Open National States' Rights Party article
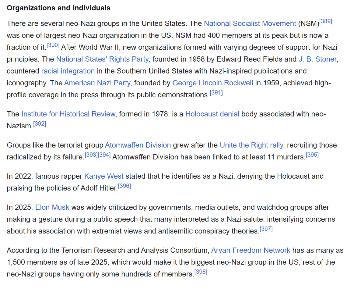 [x=102, y=59]
